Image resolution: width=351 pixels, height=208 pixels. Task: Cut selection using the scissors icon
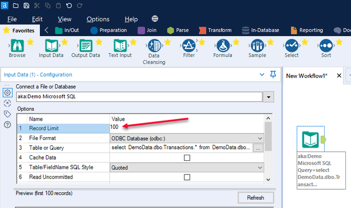(x=37, y=5)
